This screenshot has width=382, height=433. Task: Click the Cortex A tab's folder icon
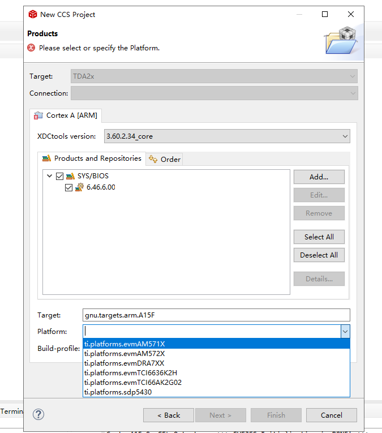38,115
